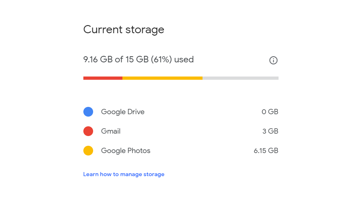Click the Current storage heading

click(x=124, y=30)
